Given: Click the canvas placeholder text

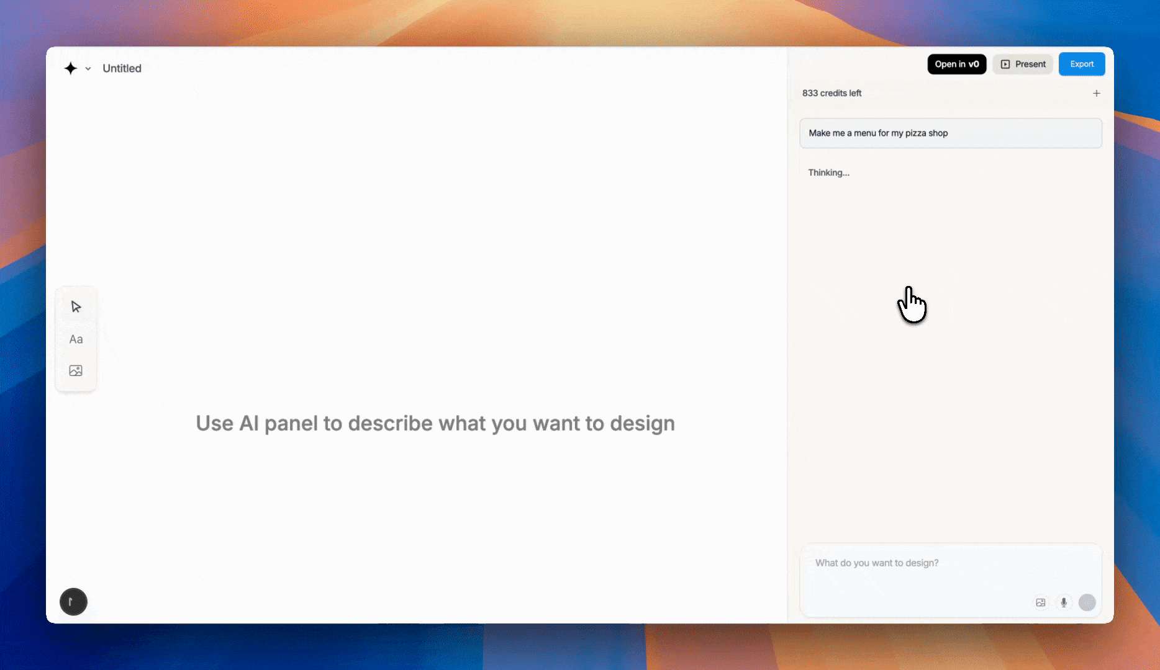Looking at the screenshot, I should tap(435, 423).
